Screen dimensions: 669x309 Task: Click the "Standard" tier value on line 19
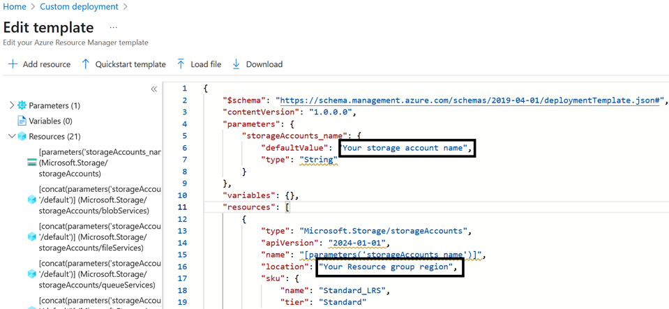[x=343, y=303]
